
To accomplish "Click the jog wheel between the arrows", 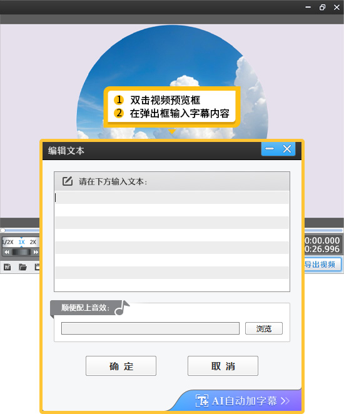I will tap(21, 252).
